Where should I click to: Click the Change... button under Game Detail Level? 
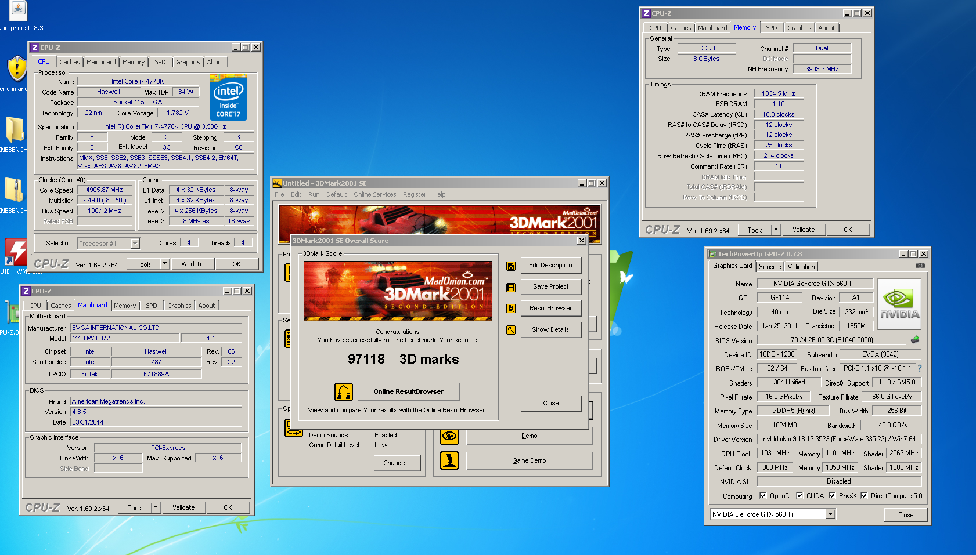pos(397,463)
